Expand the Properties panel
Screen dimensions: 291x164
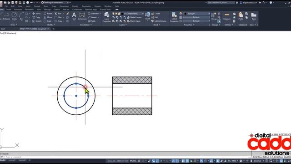pos(189,25)
